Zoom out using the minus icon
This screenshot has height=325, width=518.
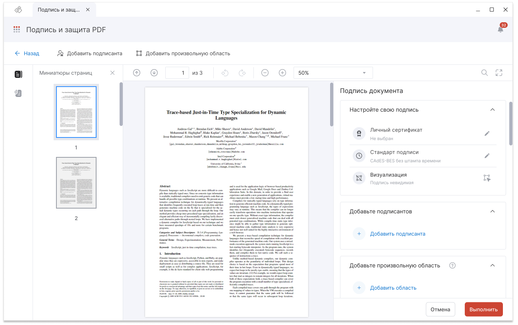coord(265,73)
